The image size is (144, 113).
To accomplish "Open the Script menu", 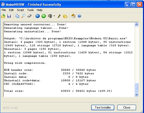I will [20, 10].
